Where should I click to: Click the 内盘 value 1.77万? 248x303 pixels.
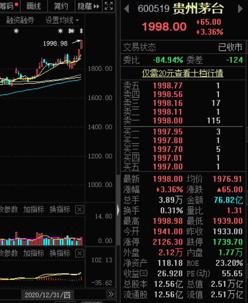click(231, 253)
